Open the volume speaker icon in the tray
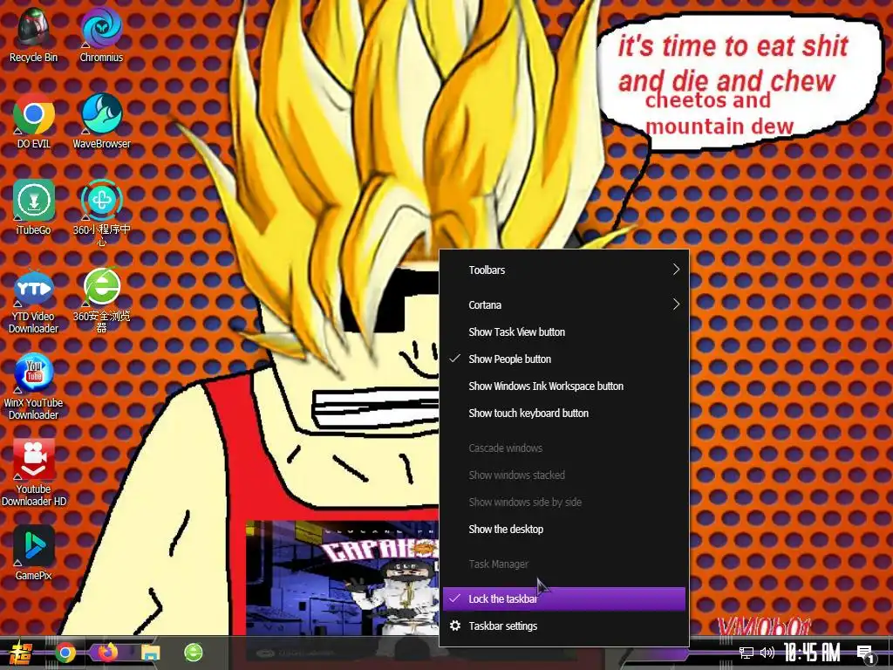The height and width of the screenshot is (670, 893). point(767,653)
